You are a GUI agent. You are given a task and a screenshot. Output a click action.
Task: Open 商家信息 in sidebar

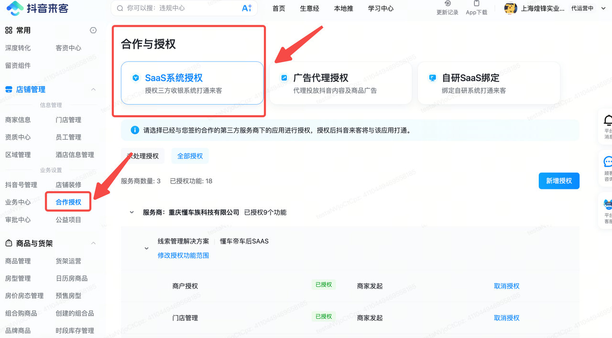tap(18, 120)
